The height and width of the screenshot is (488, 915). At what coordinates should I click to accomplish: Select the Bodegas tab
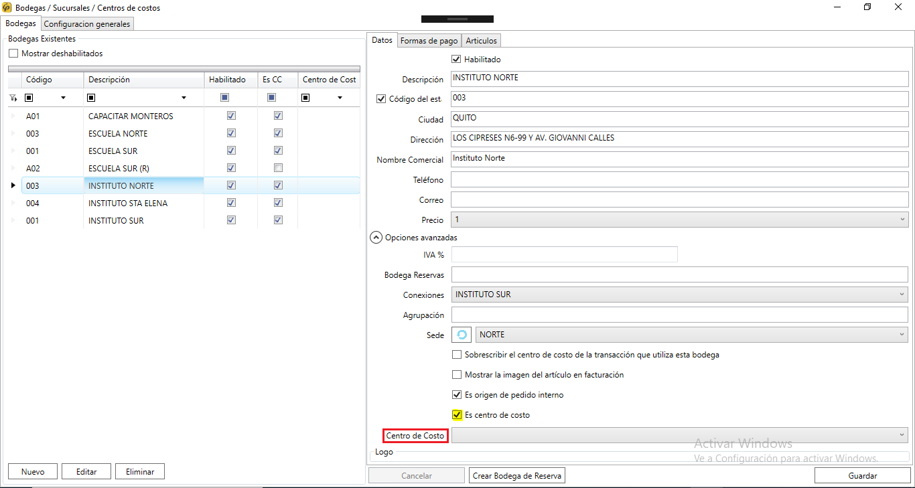point(21,23)
